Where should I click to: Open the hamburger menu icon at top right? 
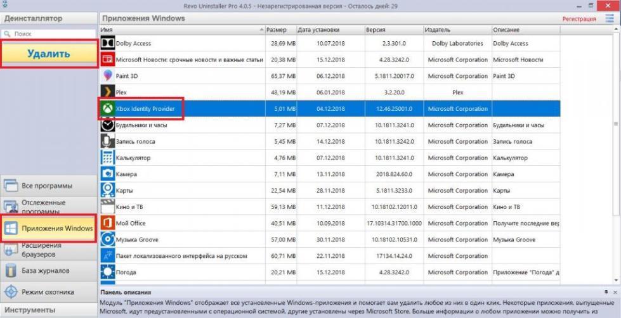pos(610,18)
